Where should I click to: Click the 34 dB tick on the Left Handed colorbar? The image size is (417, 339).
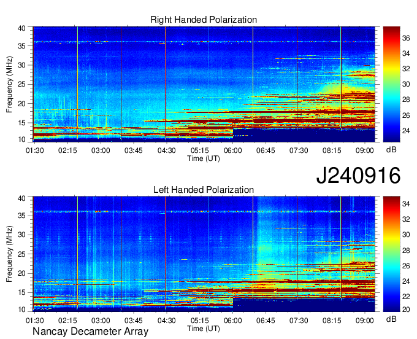[406, 204]
